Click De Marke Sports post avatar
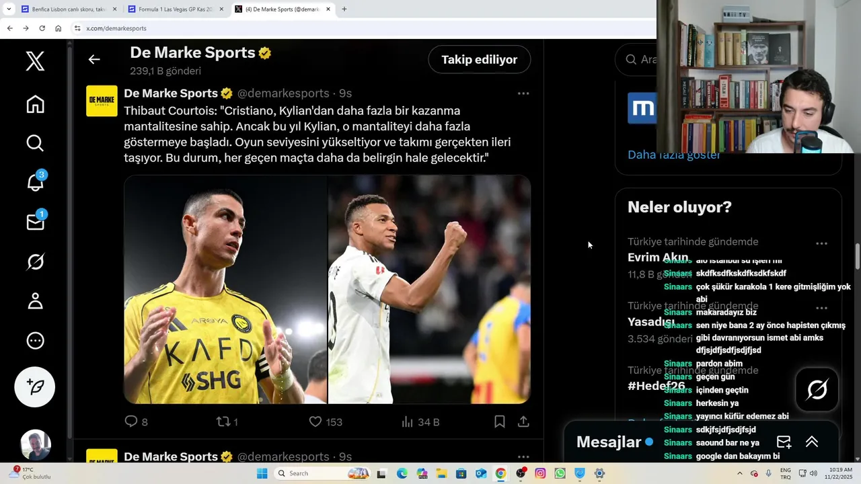This screenshot has width=861, height=484. [102, 101]
